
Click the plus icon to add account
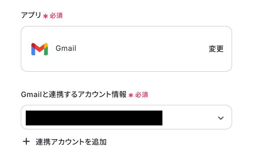point(26,142)
